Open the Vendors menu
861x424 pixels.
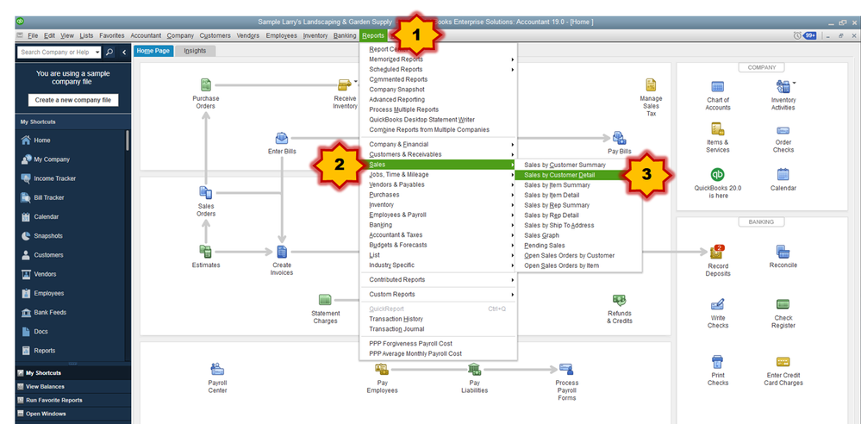tap(248, 35)
